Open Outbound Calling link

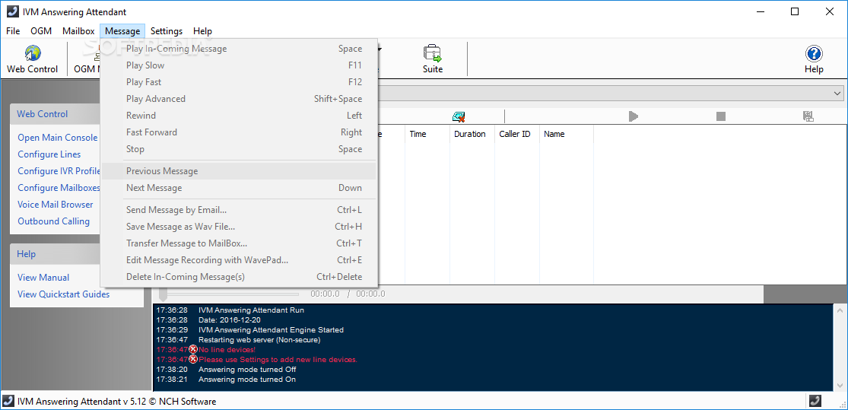click(x=53, y=222)
